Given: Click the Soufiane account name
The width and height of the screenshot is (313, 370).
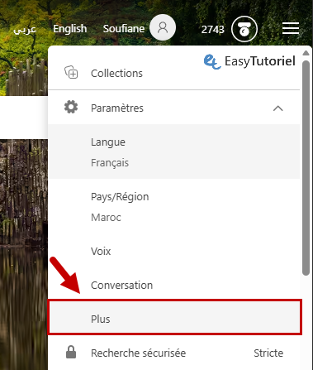Looking at the screenshot, I should point(124,28).
